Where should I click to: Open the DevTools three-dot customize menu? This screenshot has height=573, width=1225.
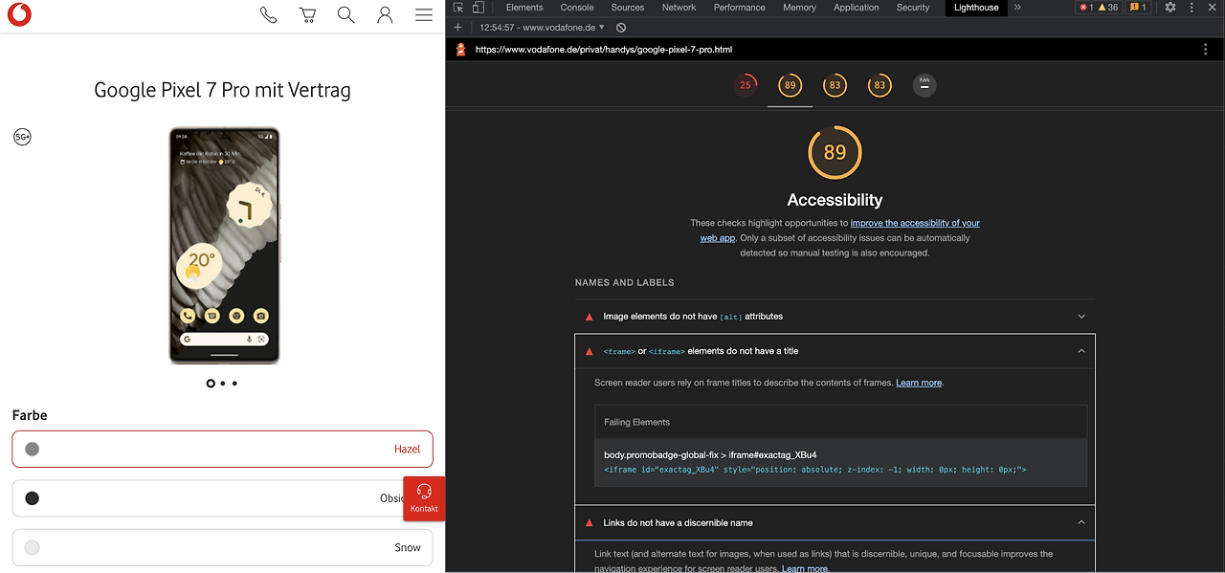coord(1191,7)
